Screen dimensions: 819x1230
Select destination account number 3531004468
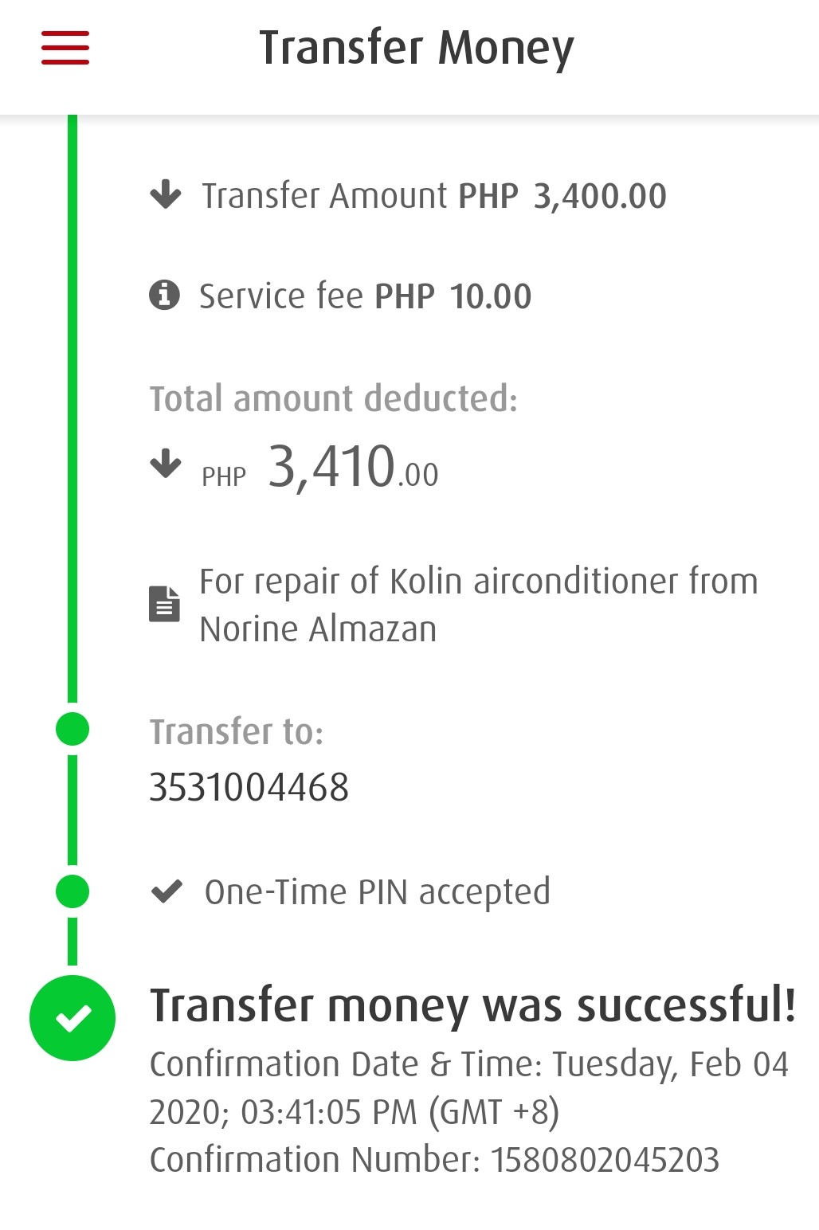pos(249,787)
